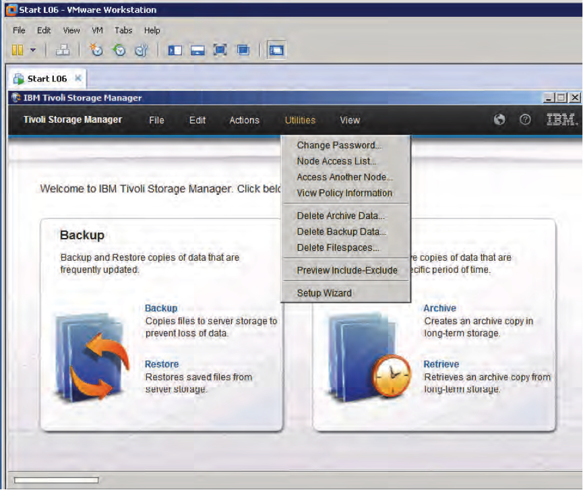Image resolution: width=583 pixels, height=490 pixels.
Task: Close the IBM Tivoli Storage Manager window
Action: point(575,98)
